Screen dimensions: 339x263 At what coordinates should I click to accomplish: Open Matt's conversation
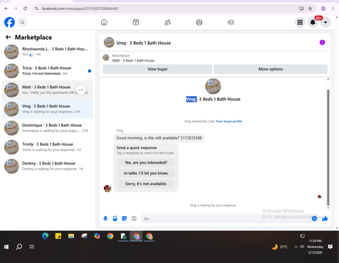click(x=47, y=90)
